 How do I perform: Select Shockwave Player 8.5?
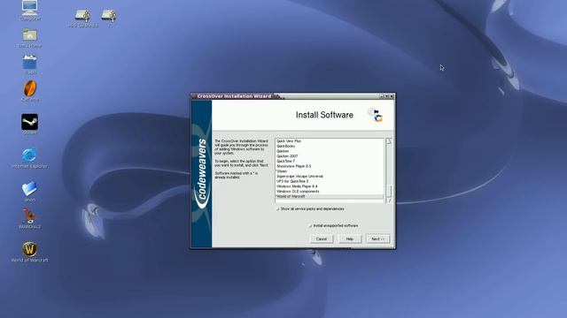click(x=329, y=166)
